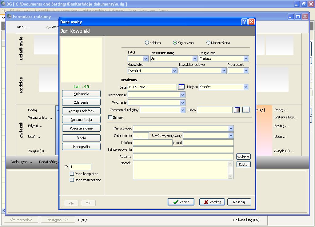Click the Poprzednie button
This screenshot has height=227, width=315.
point(21,220)
